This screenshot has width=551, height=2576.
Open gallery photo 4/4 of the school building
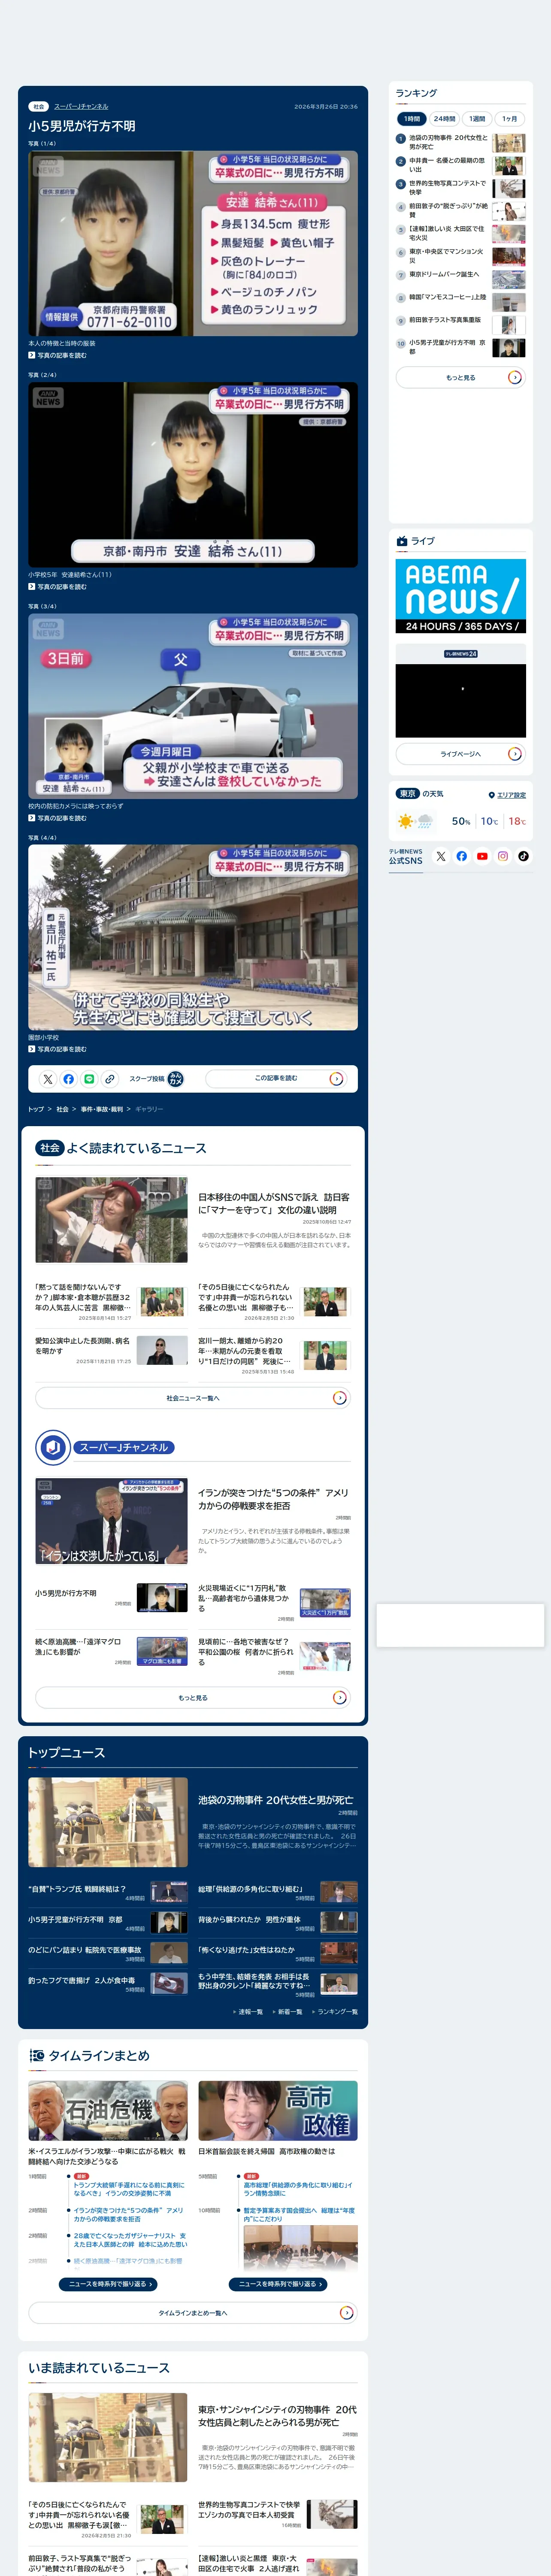[x=193, y=937]
